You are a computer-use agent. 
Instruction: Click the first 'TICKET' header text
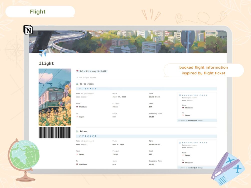coord(89,89)
